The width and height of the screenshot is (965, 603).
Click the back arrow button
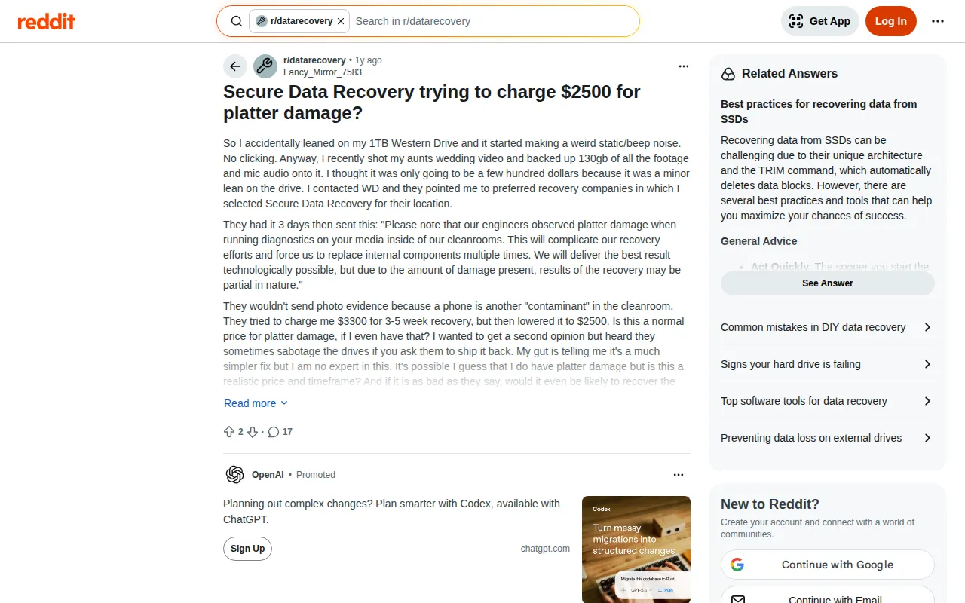(x=235, y=66)
